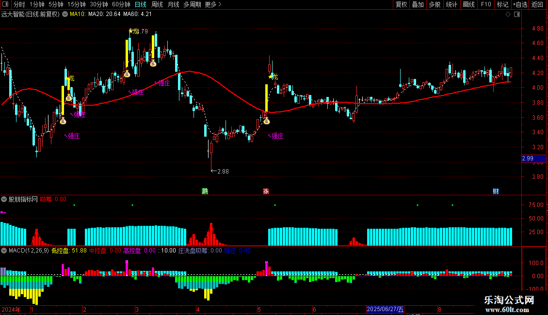The width and height of the screenshot is (548, 315).
Task: Click the 标记 mark button
Action: (502, 4)
